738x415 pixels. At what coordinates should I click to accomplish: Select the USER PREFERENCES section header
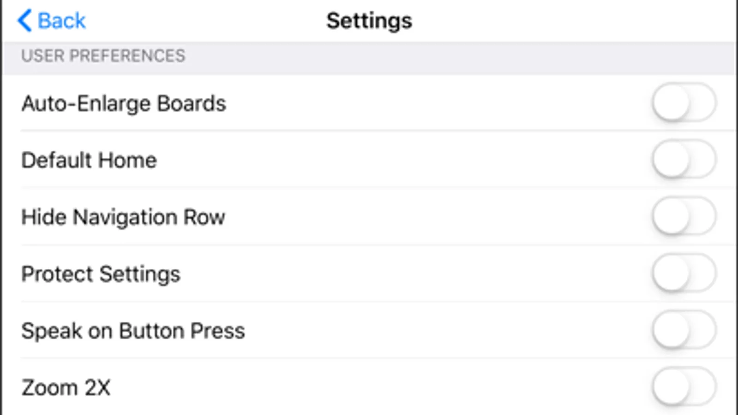(103, 56)
